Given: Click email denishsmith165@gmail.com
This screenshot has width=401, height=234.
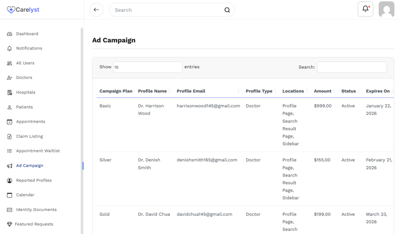Looking at the screenshot, I should click(207, 160).
